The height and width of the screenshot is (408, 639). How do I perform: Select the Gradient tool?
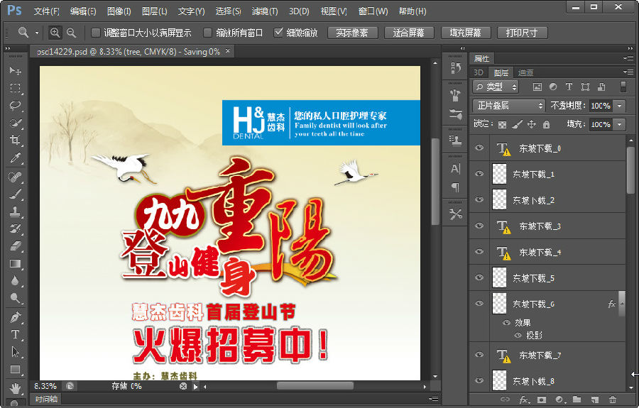16,264
